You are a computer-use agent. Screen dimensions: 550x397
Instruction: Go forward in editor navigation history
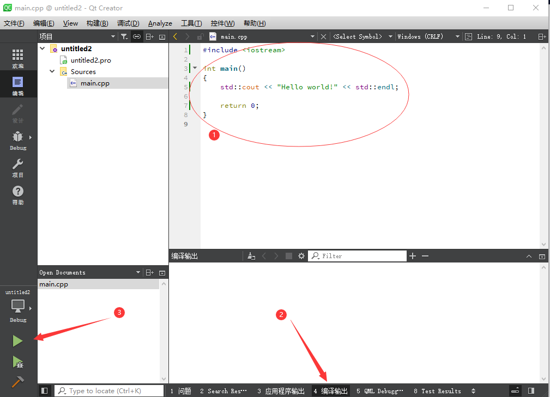coord(188,36)
